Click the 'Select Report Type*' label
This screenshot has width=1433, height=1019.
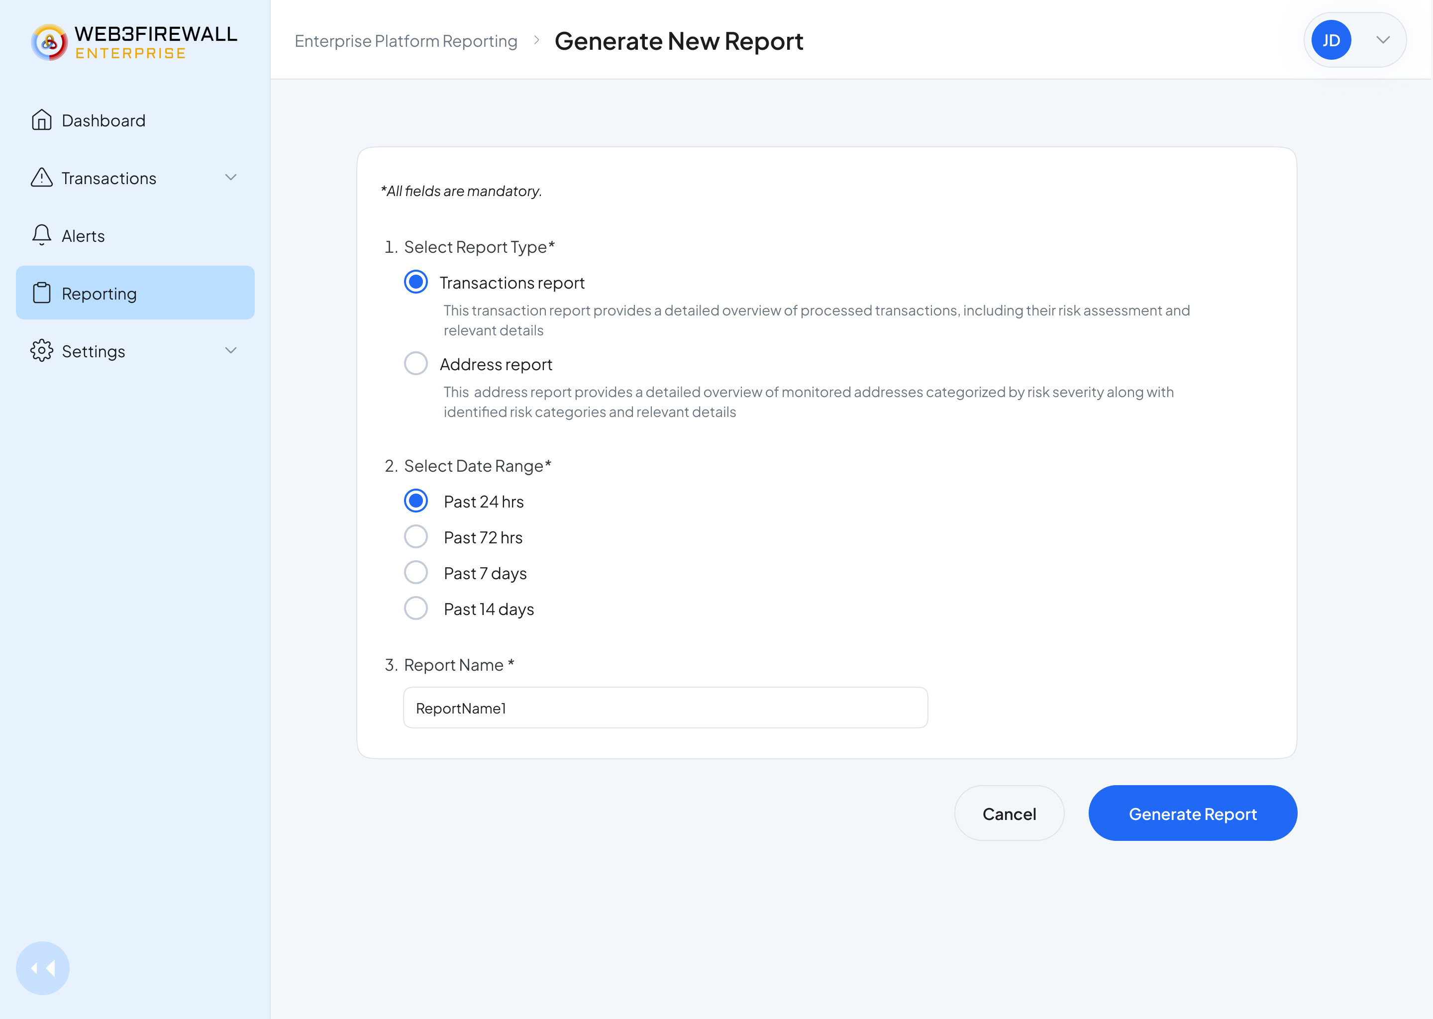(x=479, y=247)
